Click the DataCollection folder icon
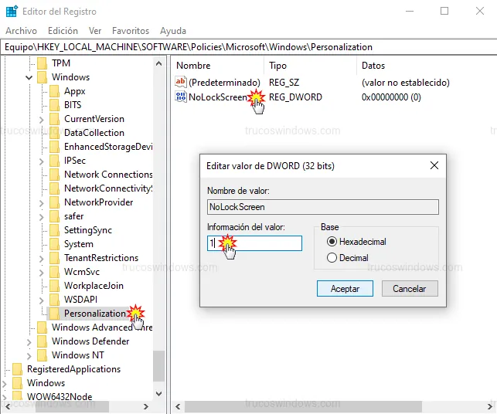This screenshot has height=414, width=497. [x=54, y=133]
